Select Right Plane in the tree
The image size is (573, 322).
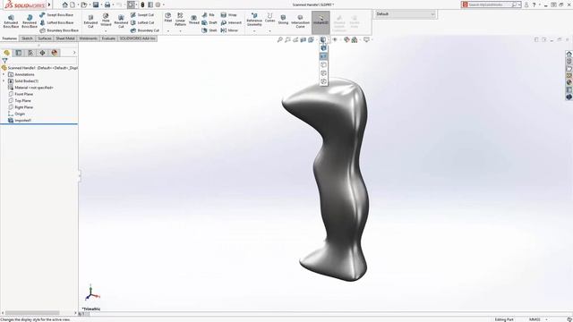(x=24, y=107)
